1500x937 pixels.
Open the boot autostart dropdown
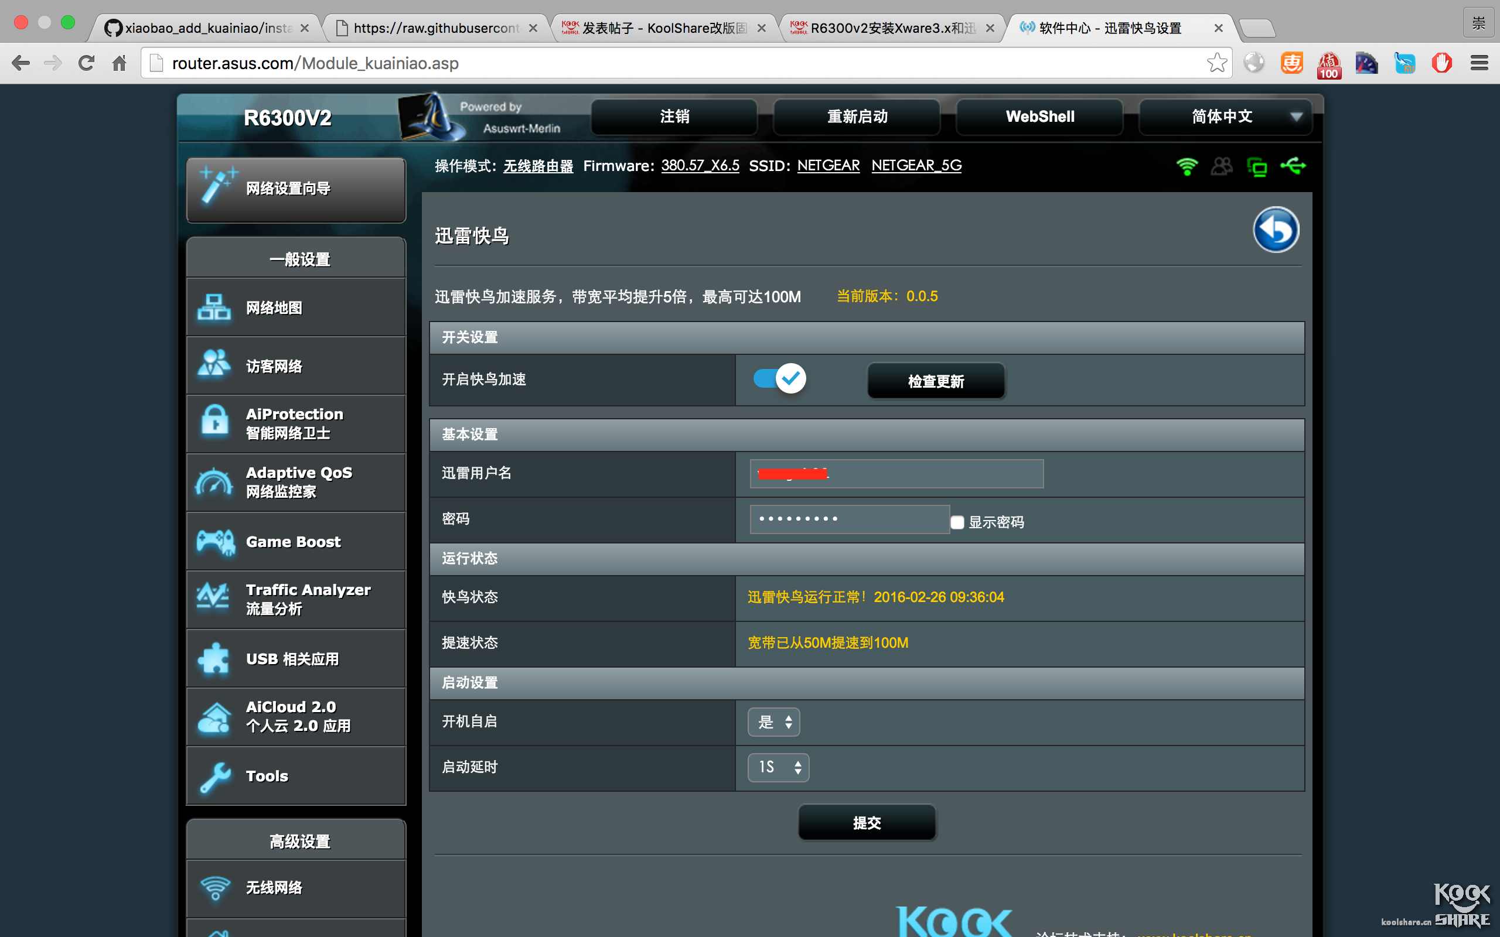tap(773, 722)
